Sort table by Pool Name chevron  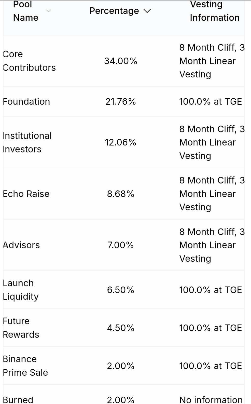48,11
